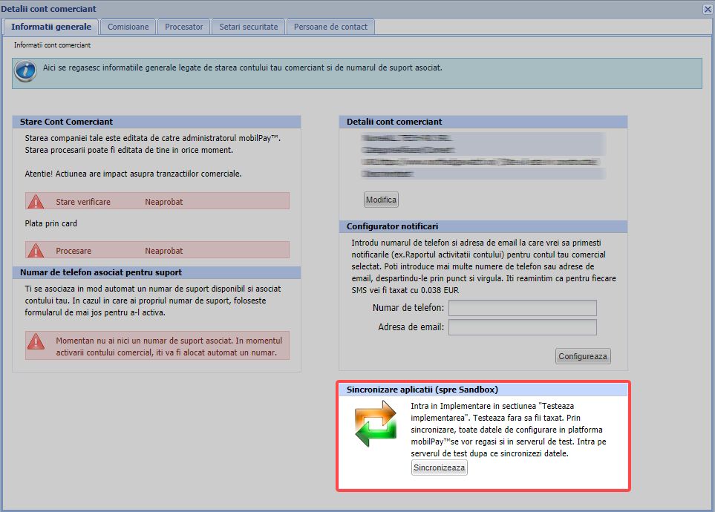Screen dimensions: 715x512
Task: Click the warning icon beside Procesare
Action: (36, 250)
